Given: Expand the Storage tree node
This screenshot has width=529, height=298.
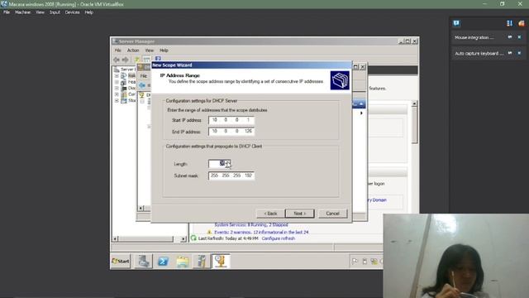Looking at the screenshot, I should 117,101.
